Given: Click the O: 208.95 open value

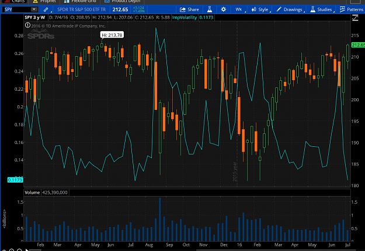Looking at the screenshot, I should coord(80,18).
